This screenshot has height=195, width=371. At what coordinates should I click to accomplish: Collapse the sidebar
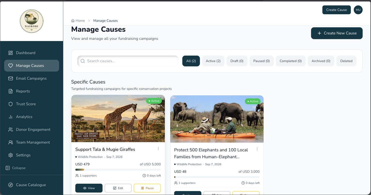(x=16, y=168)
